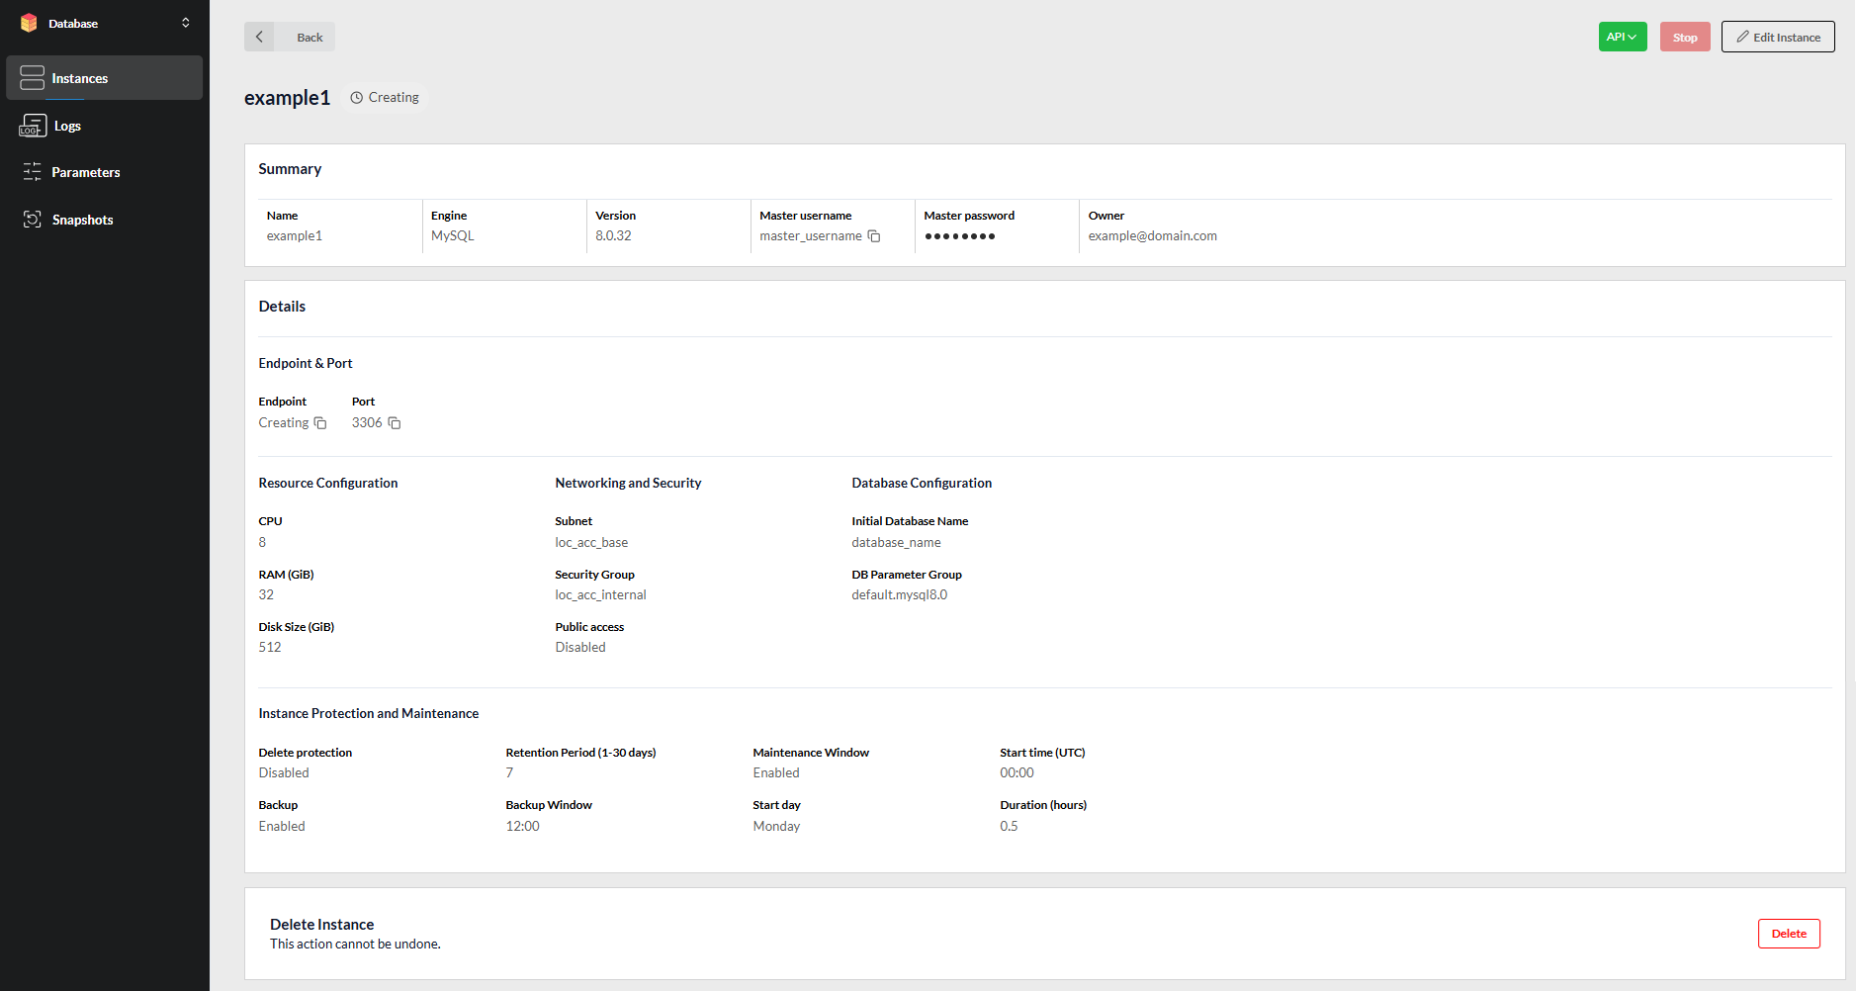Open the Snapshots page
This screenshot has height=991, width=1856.
click(83, 220)
